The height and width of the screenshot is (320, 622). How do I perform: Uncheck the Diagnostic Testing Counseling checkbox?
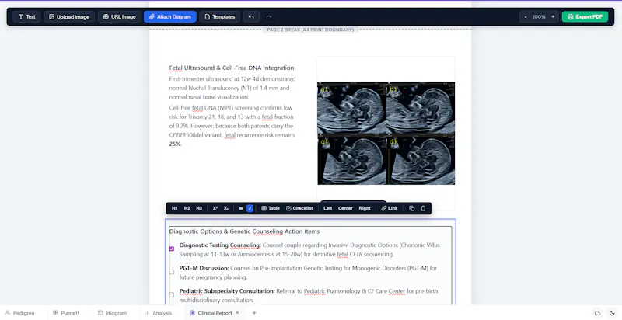tap(172, 249)
